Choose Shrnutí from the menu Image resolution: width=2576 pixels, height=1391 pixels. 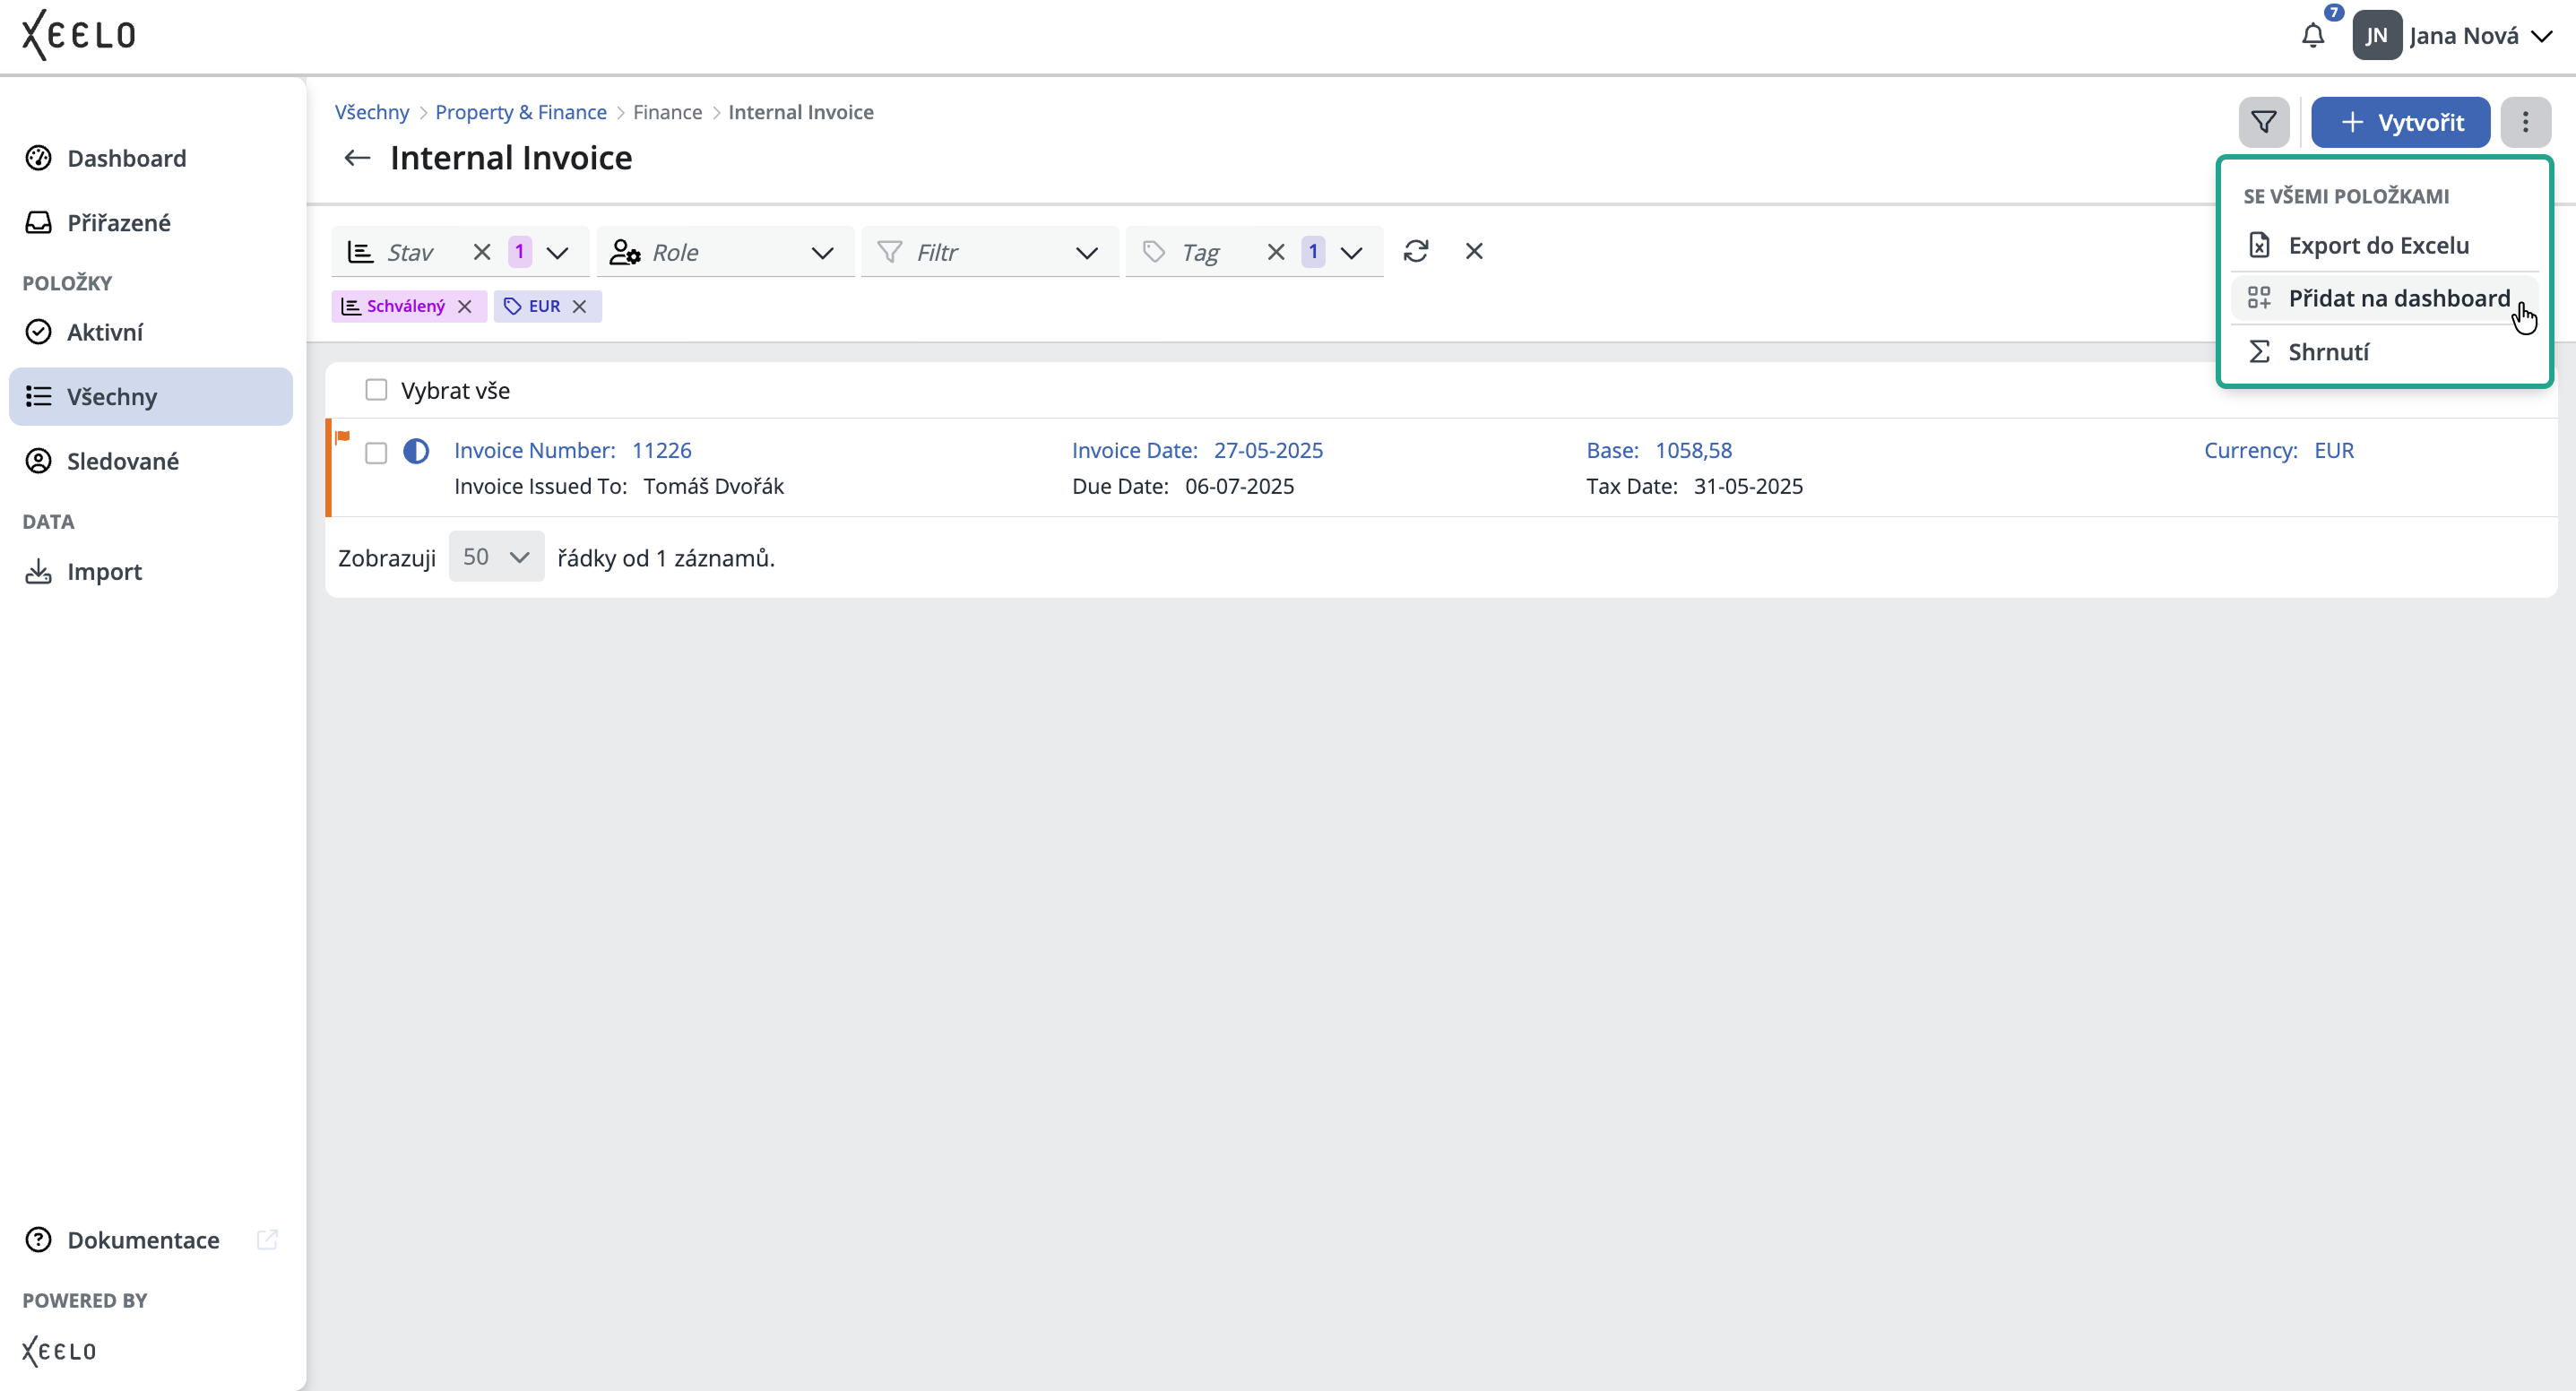pyautogui.click(x=2384, y=352)
